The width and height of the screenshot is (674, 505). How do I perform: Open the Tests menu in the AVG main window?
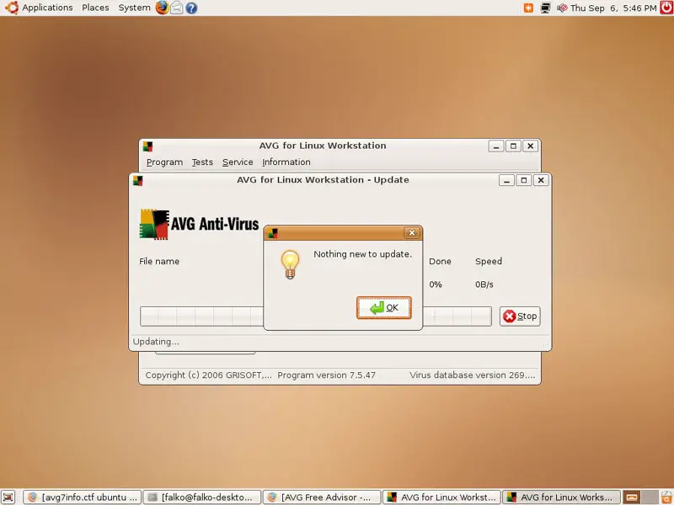point(202,162)
